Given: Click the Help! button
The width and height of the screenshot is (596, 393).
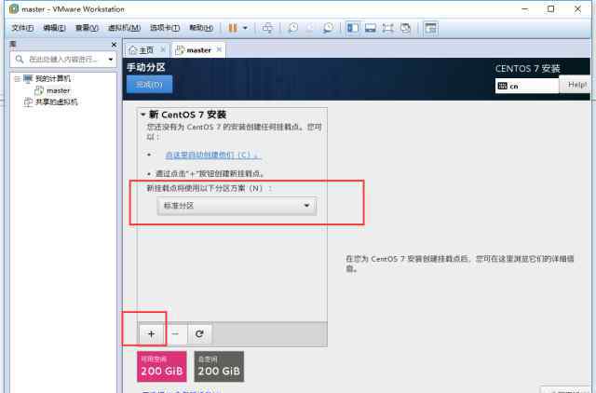Looking at the screenshot, I should tap(576, 85).
